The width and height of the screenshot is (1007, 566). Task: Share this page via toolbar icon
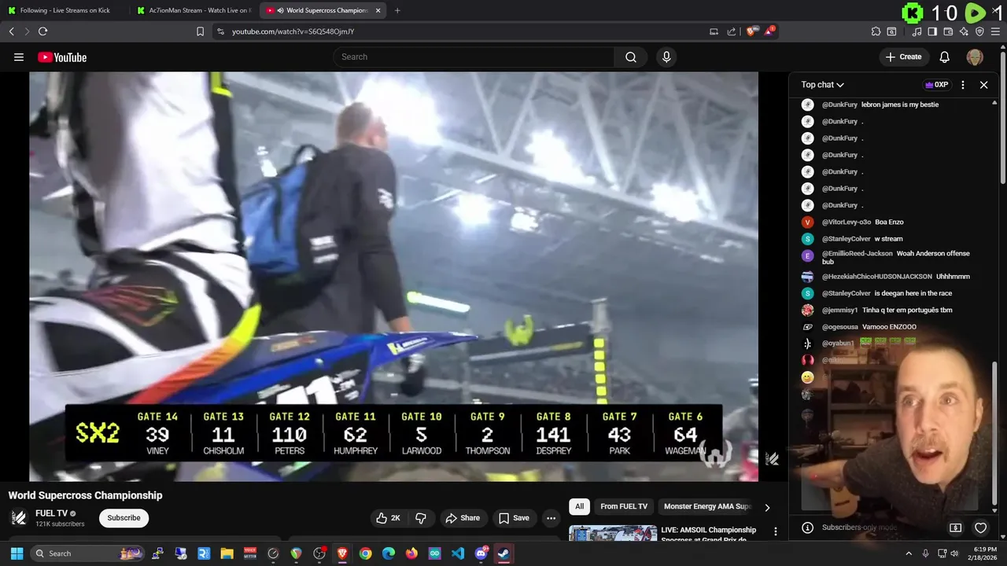pyautogui.click(x=732, y=31)
